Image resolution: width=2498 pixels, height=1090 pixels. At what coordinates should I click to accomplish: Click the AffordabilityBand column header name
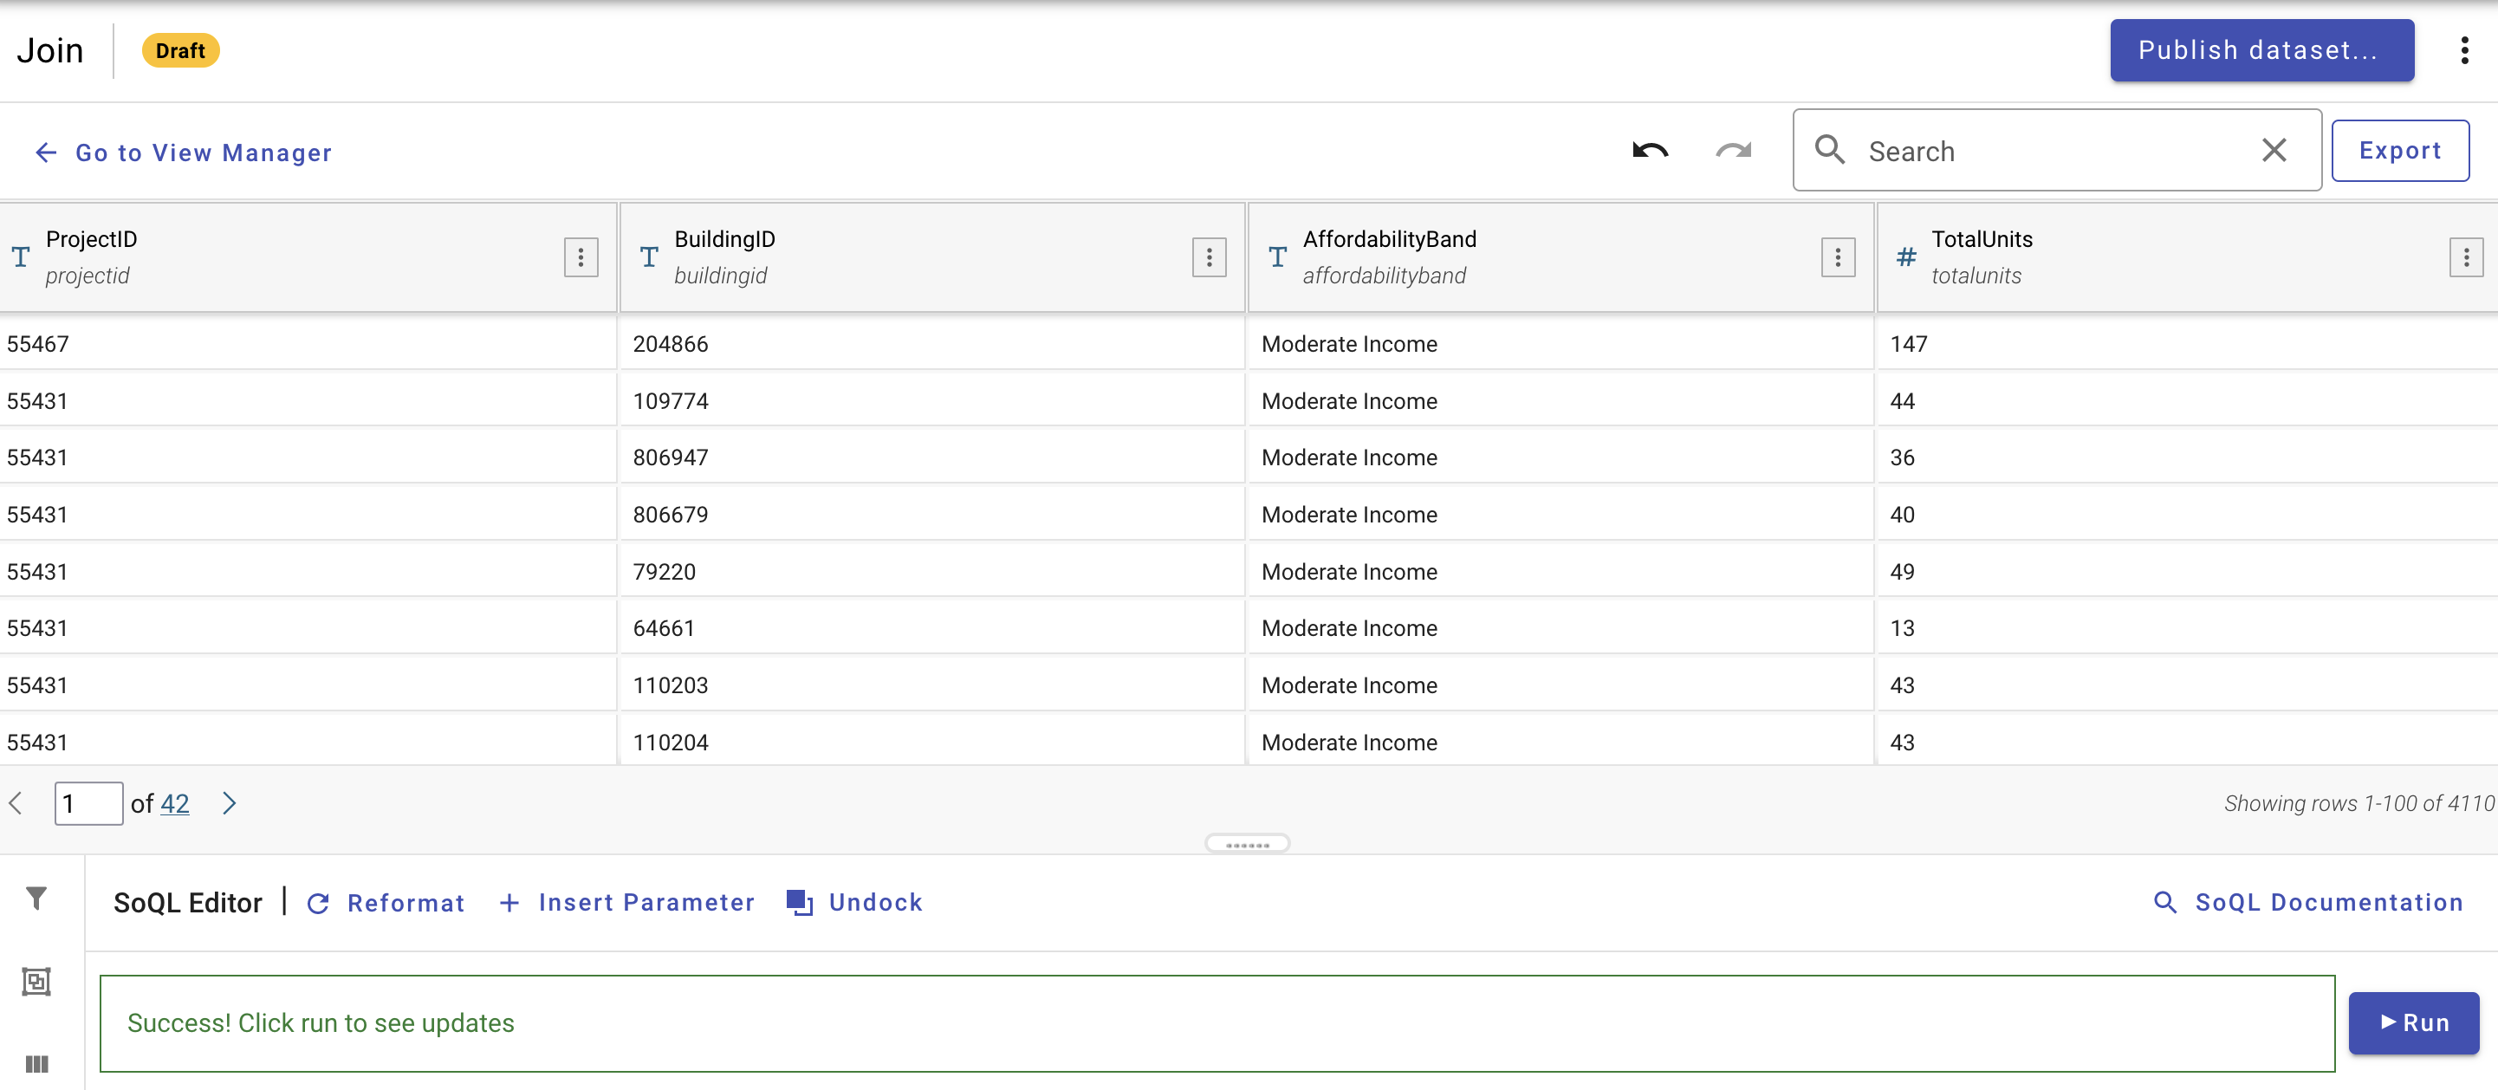click(1390, 239)
